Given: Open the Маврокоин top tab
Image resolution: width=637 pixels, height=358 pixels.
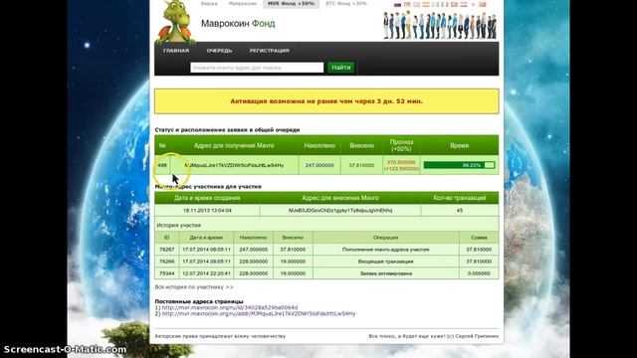Looking at the screenshot, I should 243,4.
